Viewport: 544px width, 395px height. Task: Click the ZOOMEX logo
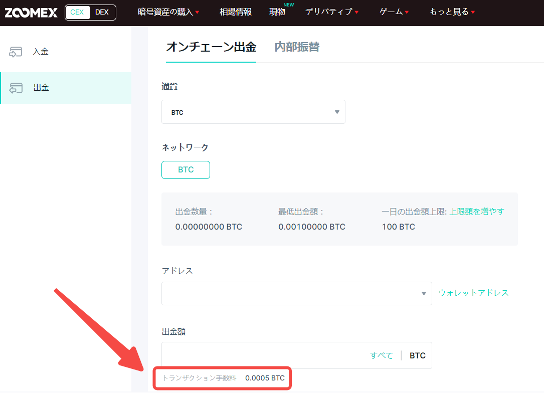31,12
